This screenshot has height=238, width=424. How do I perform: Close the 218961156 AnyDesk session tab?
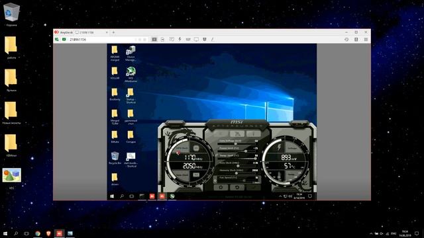(x=107, y=32)
